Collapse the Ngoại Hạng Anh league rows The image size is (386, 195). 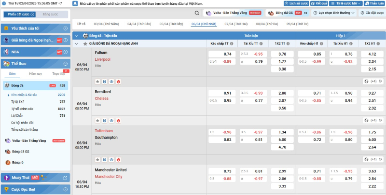point(76,43)
